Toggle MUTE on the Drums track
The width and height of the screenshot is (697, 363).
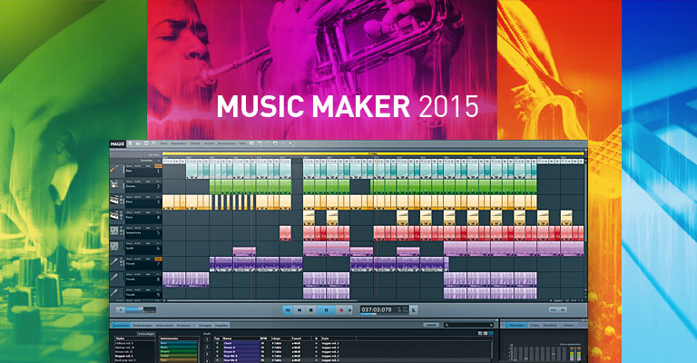(137, 181)
